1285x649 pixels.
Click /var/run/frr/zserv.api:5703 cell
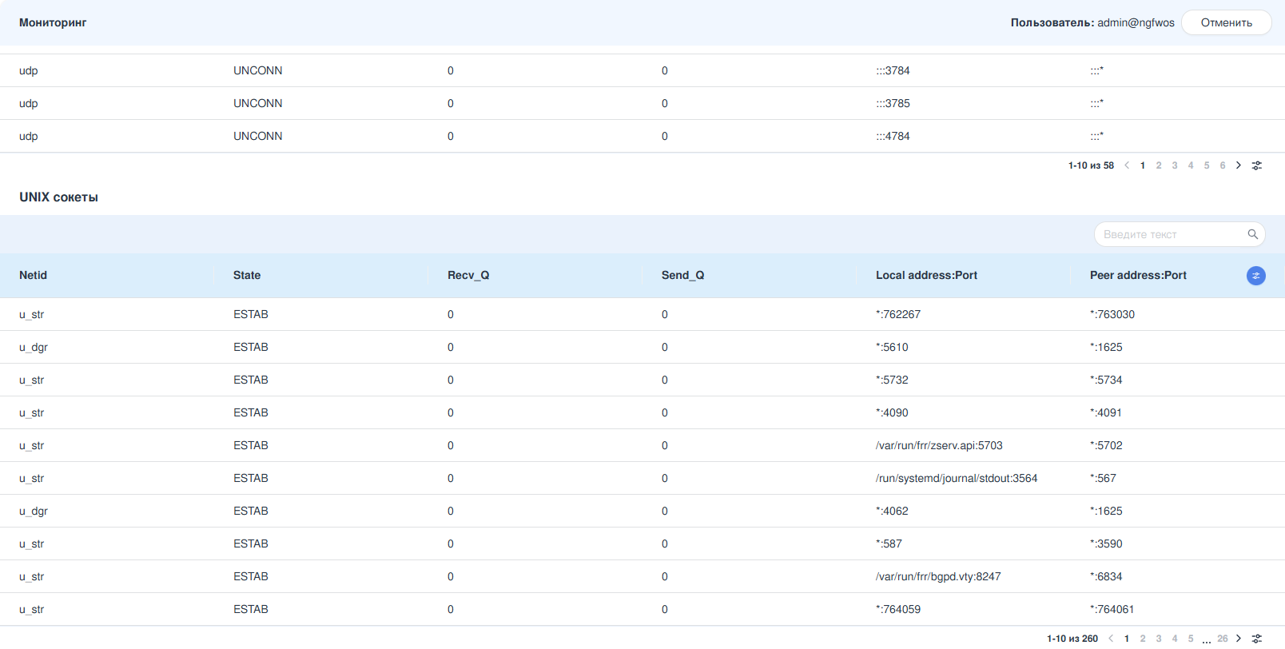click(939, 445)
